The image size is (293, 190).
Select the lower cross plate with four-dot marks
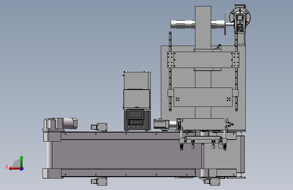[x=203, y=97]
